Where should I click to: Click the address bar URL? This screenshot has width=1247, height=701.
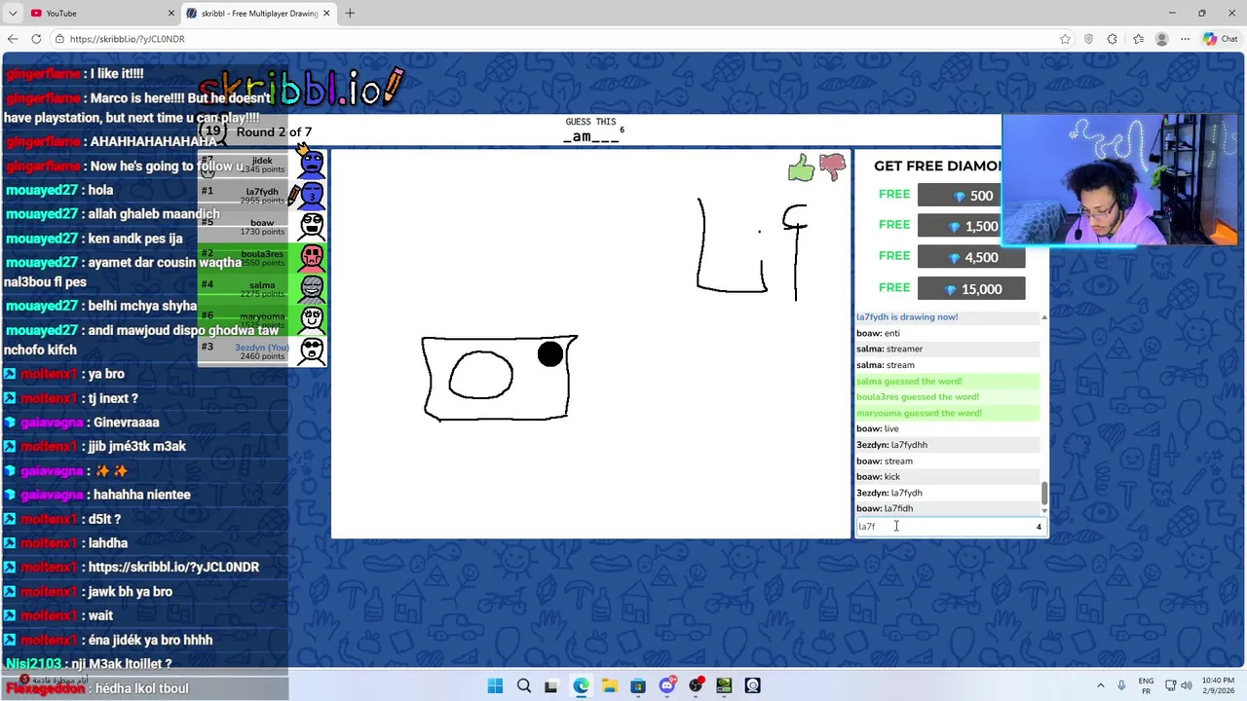pos(127,39)
